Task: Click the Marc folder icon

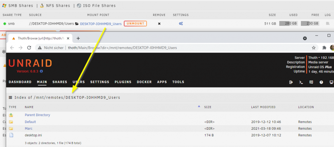Action: click(x=11, y=129)
